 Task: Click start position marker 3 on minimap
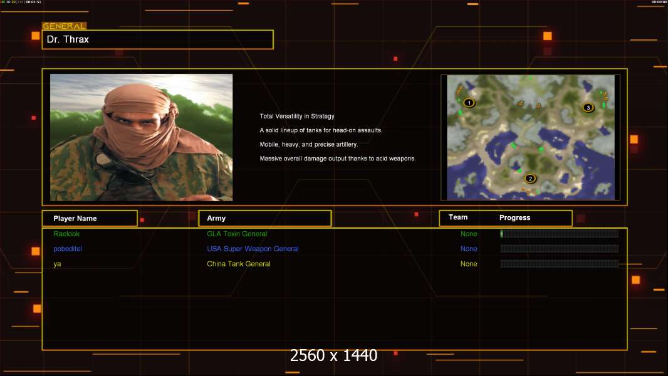(587, 108)
